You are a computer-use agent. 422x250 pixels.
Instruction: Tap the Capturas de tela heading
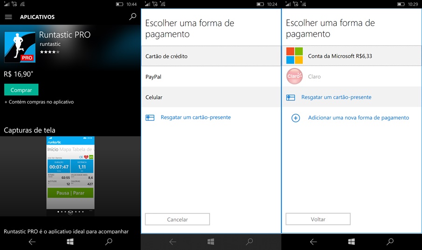(30, 130)
